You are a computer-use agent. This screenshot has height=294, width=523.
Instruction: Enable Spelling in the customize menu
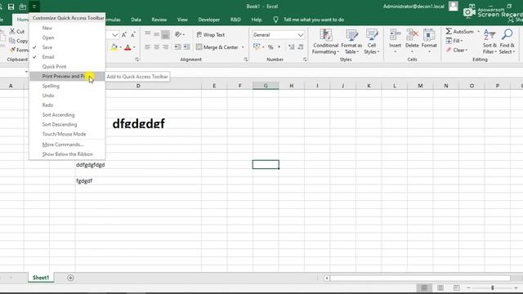click(x=67, y=86)
